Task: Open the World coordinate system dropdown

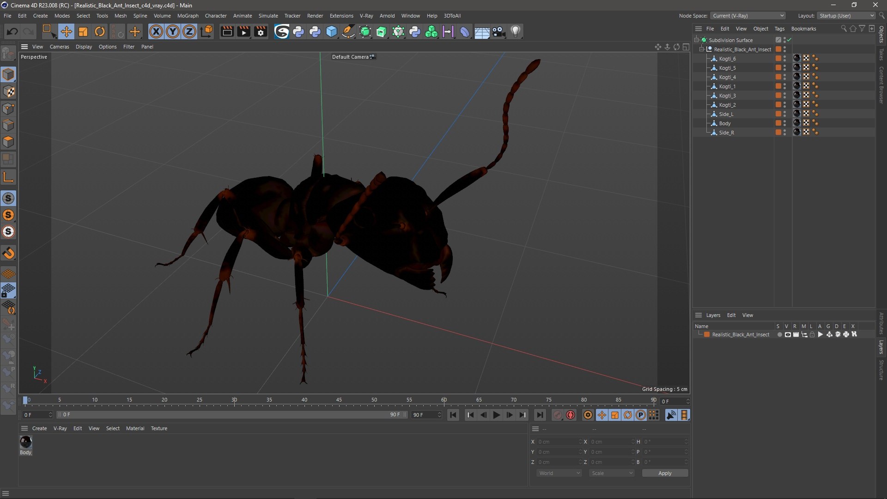Action: [559, 473]
